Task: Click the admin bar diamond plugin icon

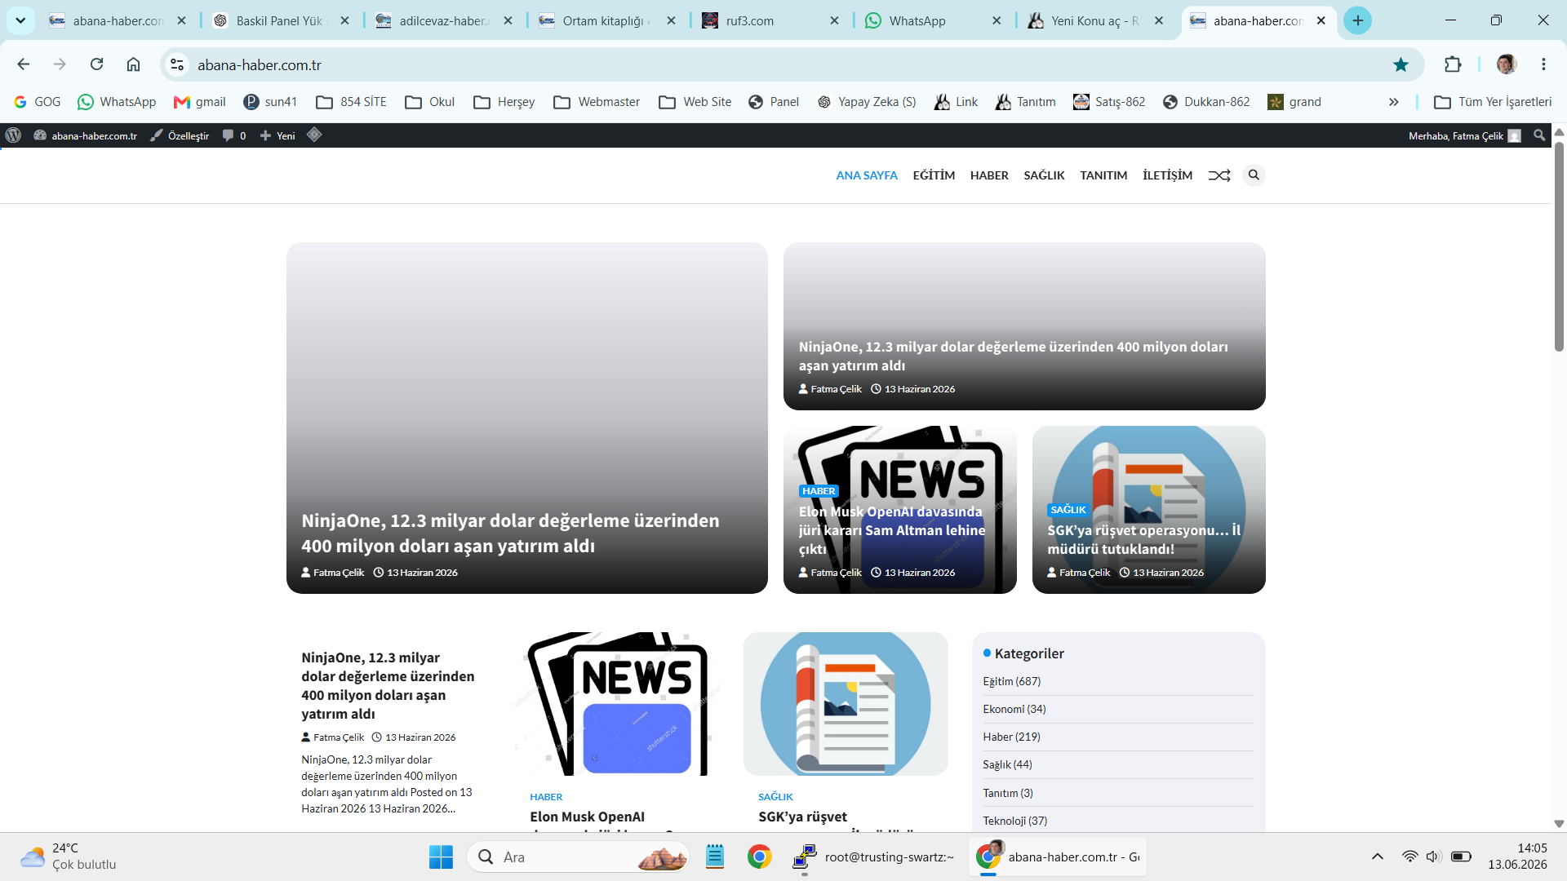Action: (314, 135)
